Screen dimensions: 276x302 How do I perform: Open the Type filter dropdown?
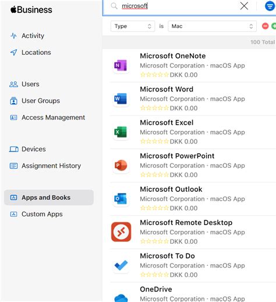click(x=133, y=26)
